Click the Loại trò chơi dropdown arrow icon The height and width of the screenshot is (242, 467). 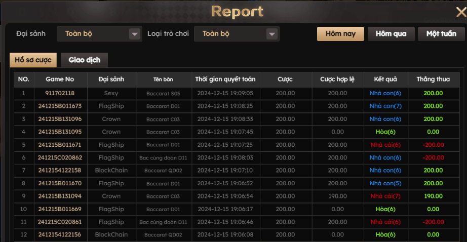coord(272,34)
